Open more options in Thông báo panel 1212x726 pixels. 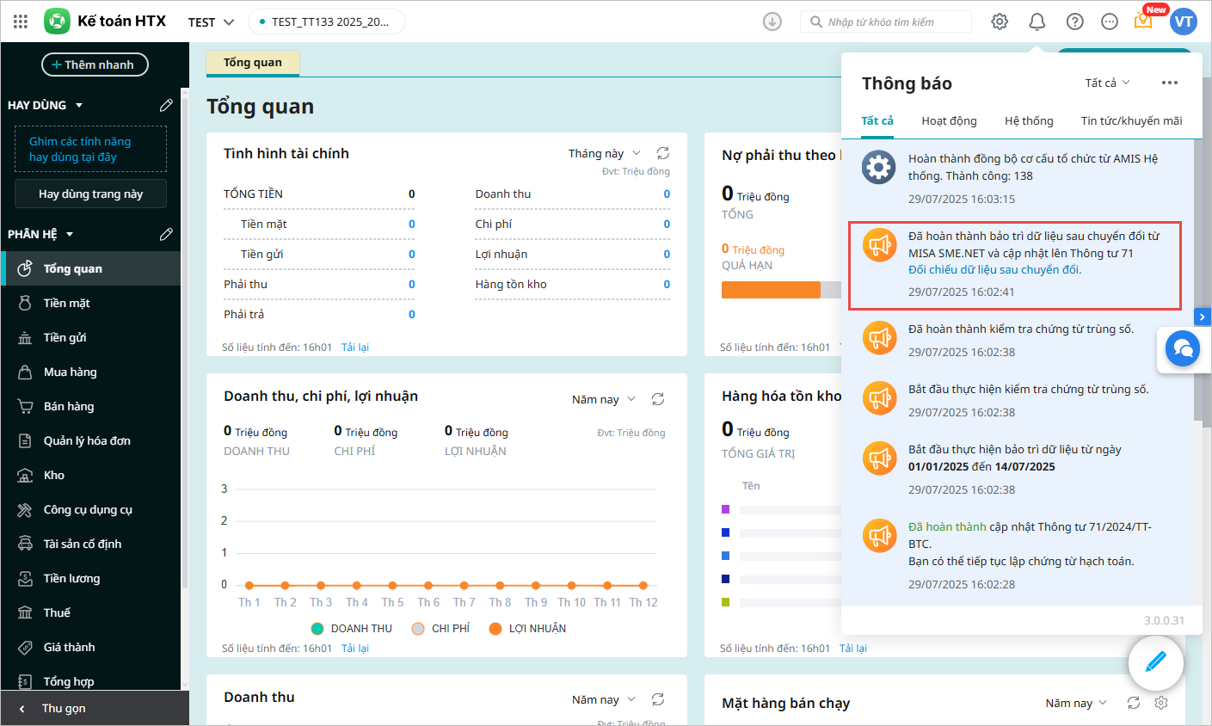click(x=1169, y=83)
